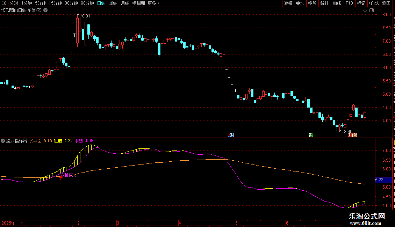This screenshot has width=395, height=227.
Task: Select the 15分钟 period tab
Action: (x=55, y=3)
